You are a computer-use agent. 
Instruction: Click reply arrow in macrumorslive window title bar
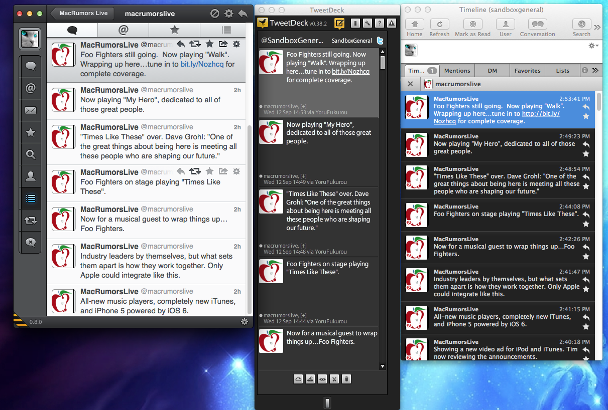coord(243,14)
